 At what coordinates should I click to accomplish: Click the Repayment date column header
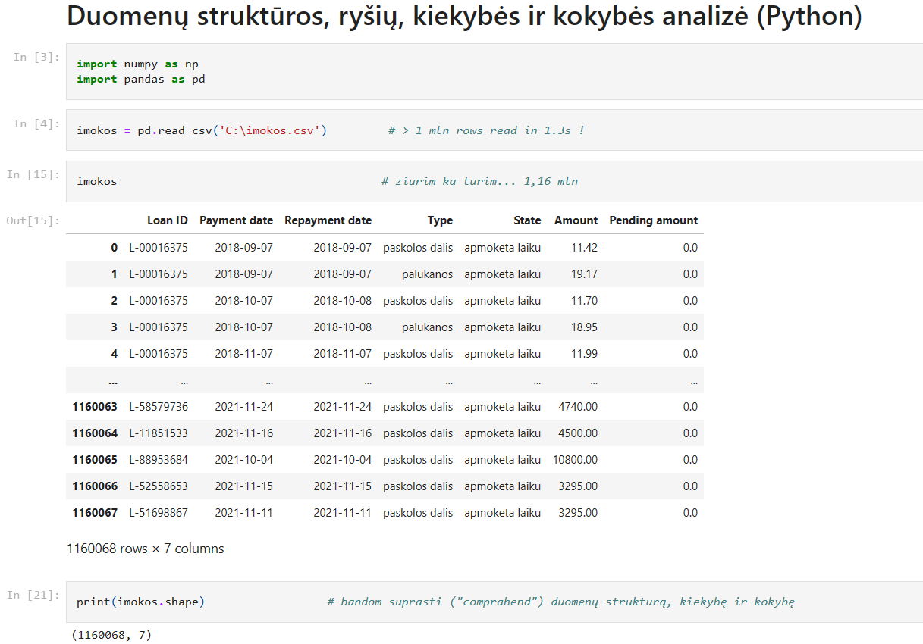pyautogui.click(x=328, y=220)
